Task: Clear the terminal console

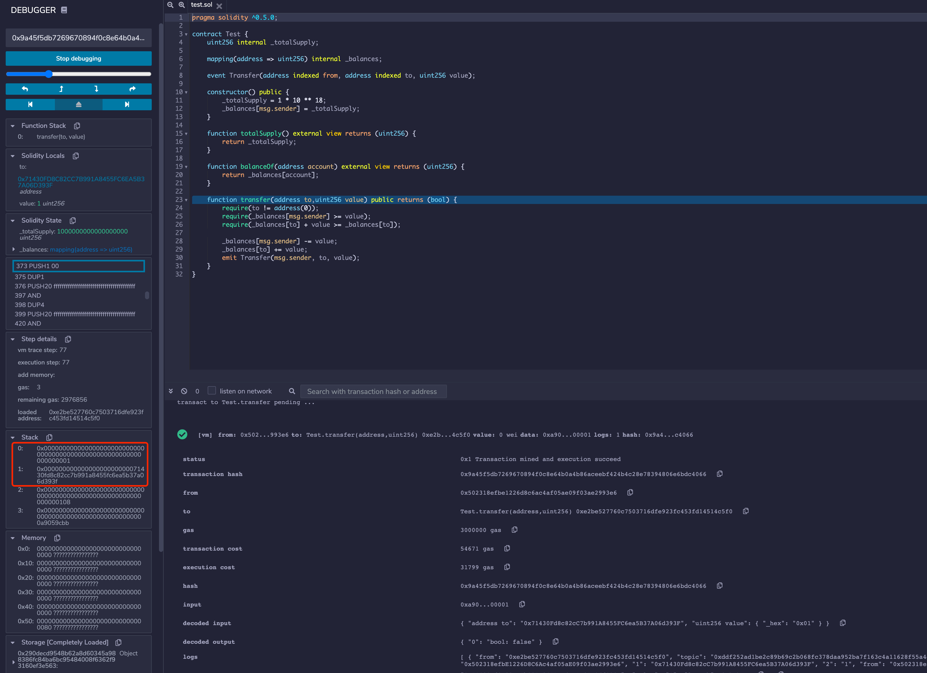Action: click(184, 391)
